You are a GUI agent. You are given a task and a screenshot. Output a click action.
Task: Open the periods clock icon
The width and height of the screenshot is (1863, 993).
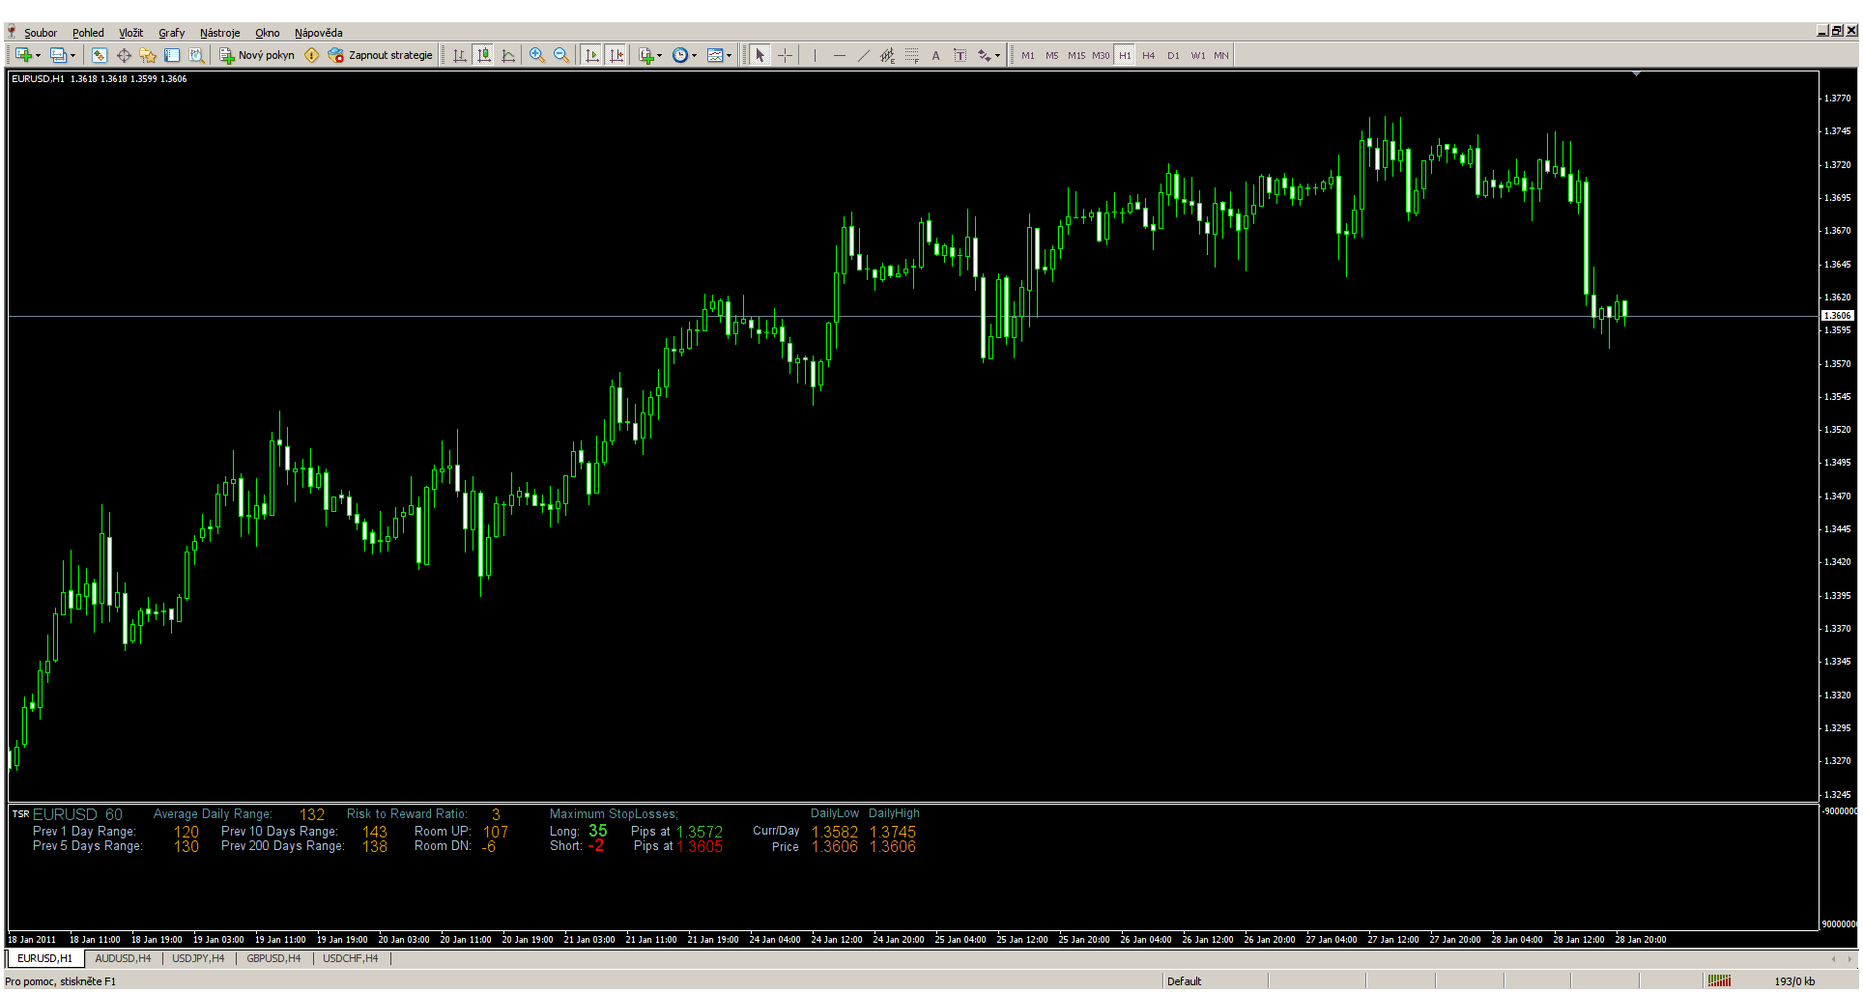[680, 55]
